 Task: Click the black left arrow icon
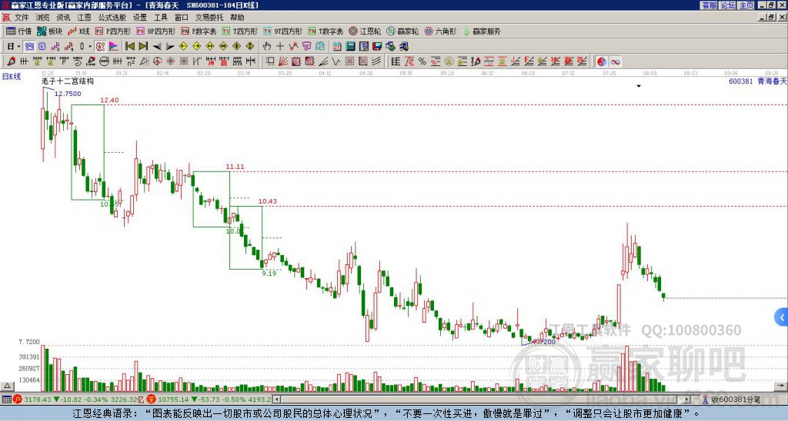click(157, 47)
